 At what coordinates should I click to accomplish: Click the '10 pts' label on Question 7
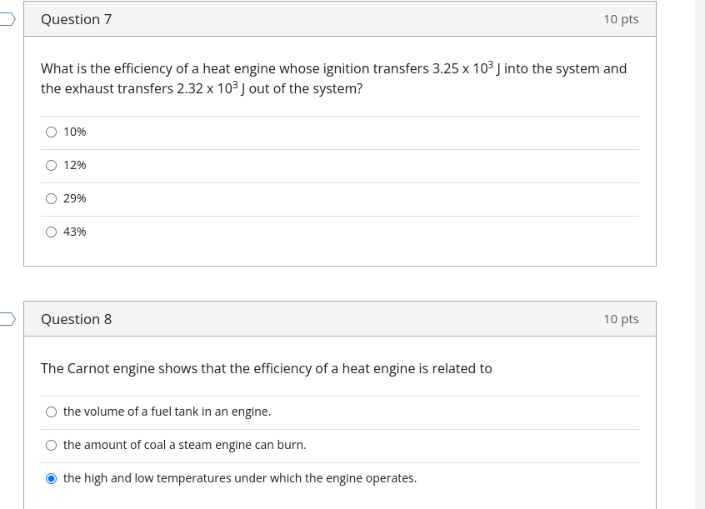tap(621, 18)
